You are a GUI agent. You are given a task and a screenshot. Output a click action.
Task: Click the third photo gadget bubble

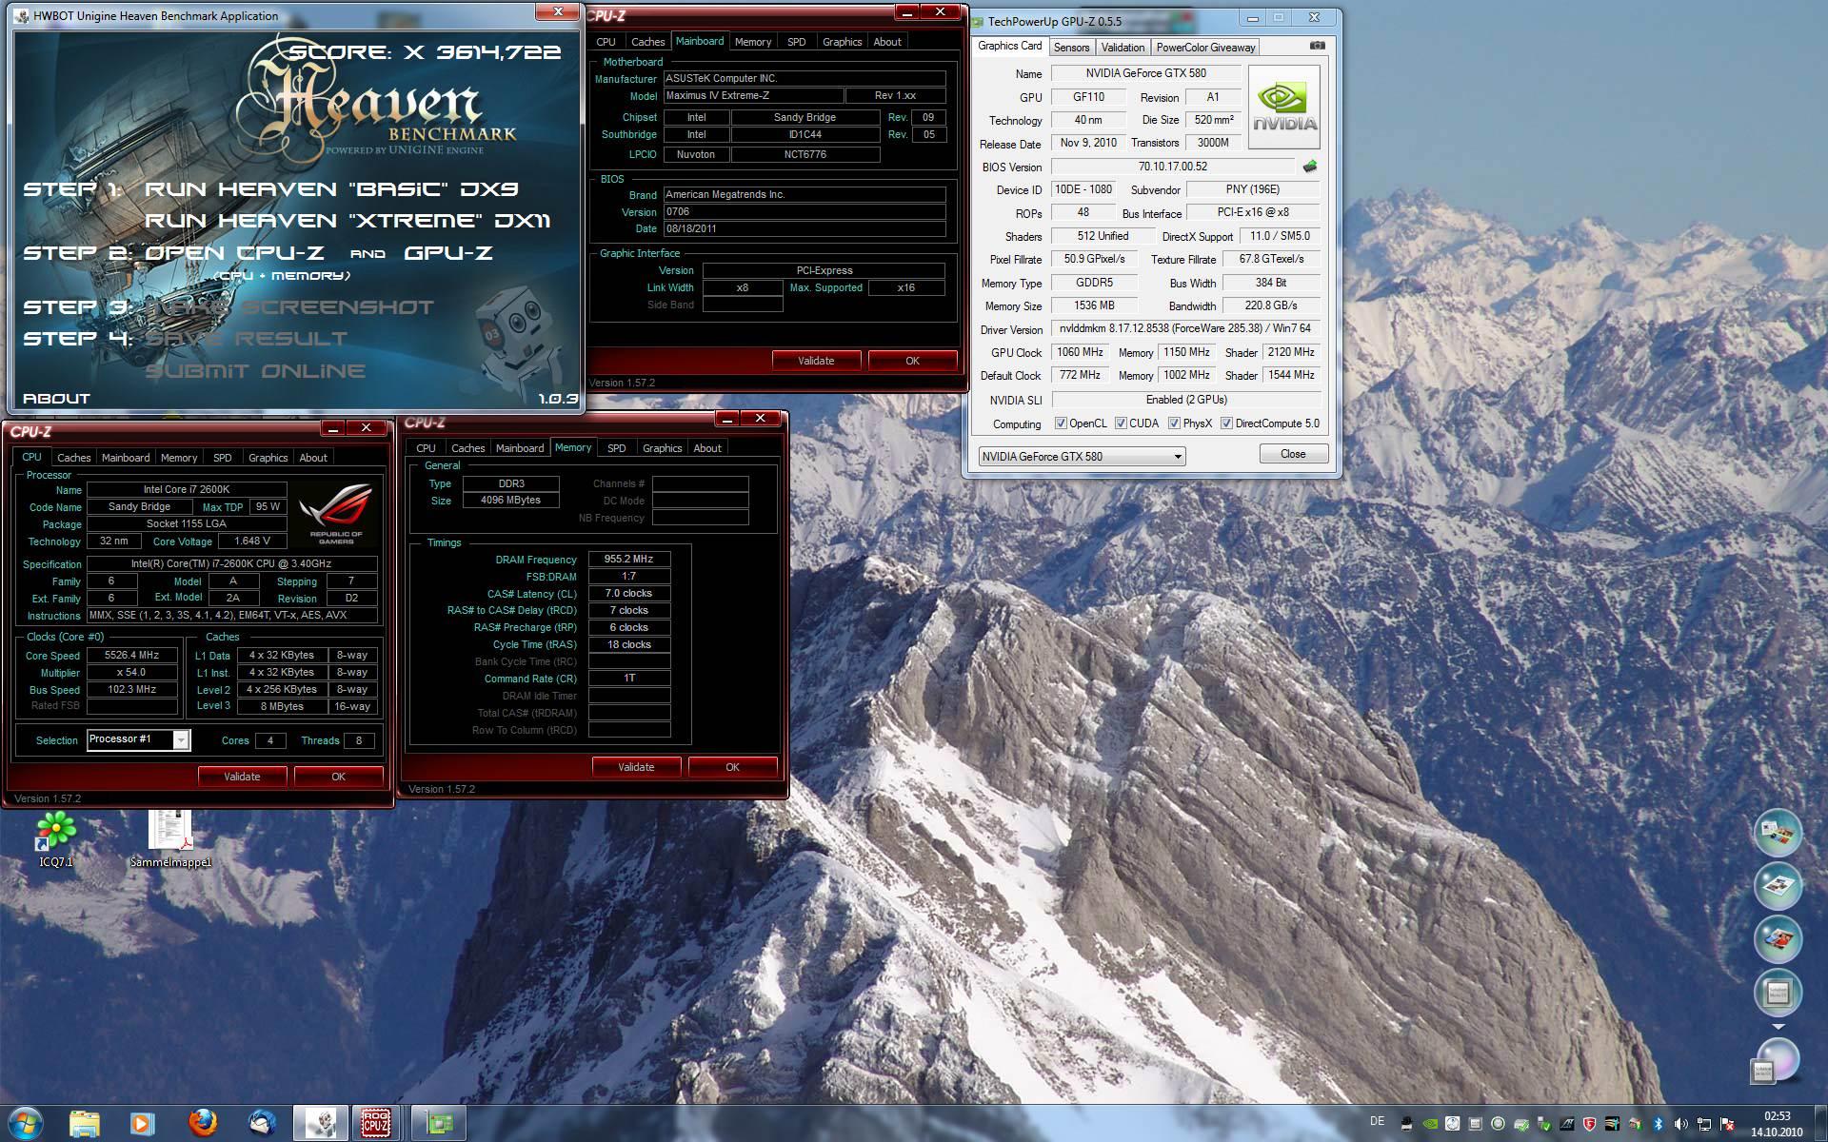point(1778,939)
